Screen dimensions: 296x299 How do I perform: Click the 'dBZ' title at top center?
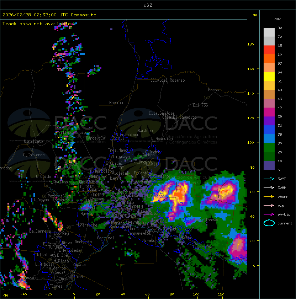click(148, 5)
